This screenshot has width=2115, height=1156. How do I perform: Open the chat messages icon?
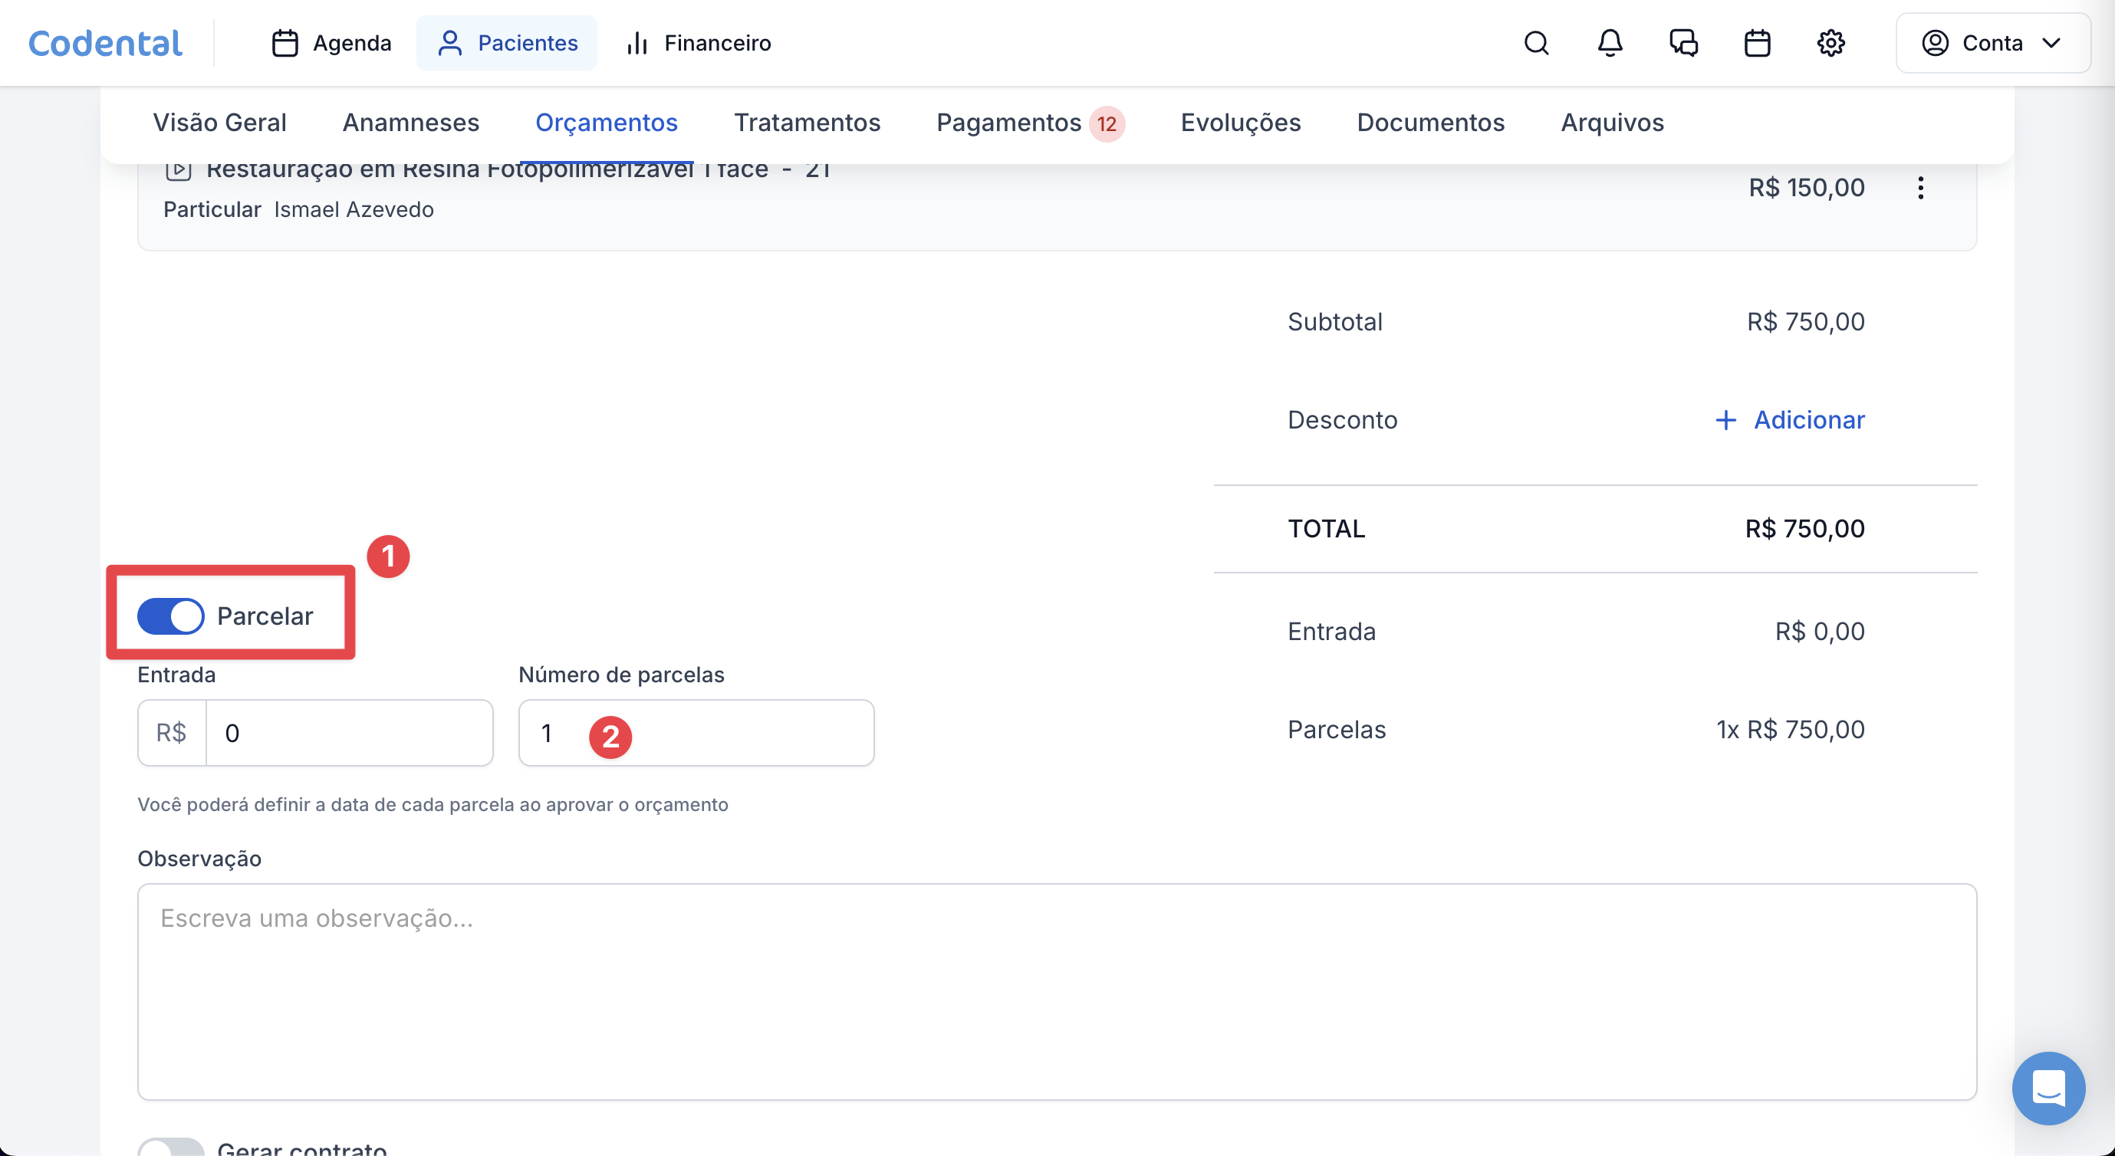[x=1683, y=43]
